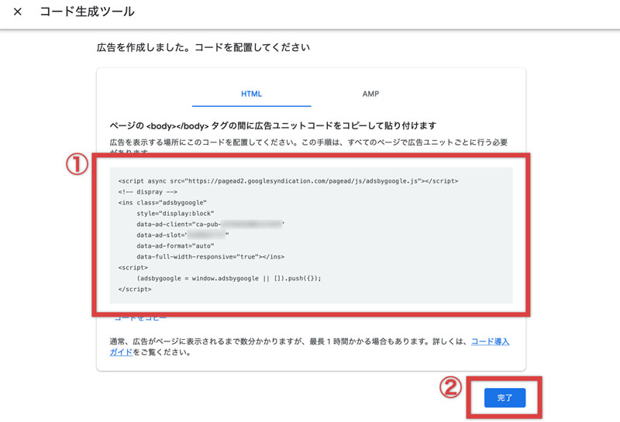Click the adsbygoogle.js script src line

click(x=288, y=181)
